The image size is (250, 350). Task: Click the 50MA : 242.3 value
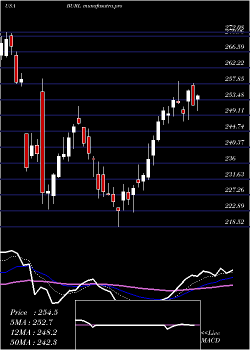point(33,342)
